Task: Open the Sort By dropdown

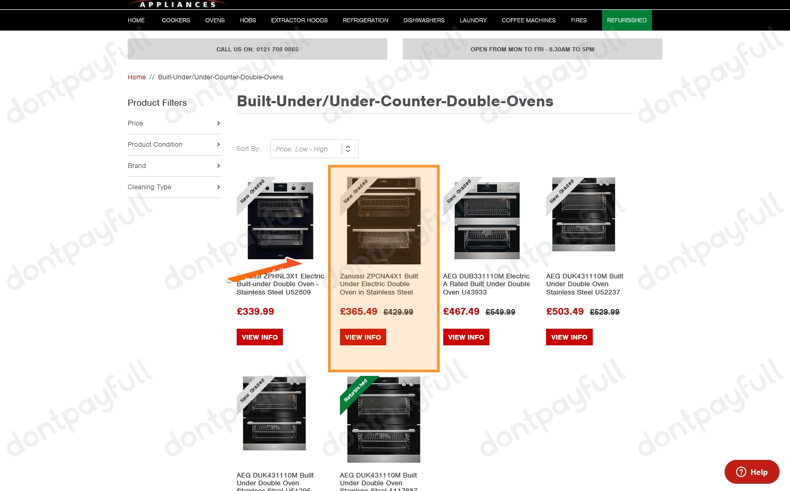Action: point(309,149)
